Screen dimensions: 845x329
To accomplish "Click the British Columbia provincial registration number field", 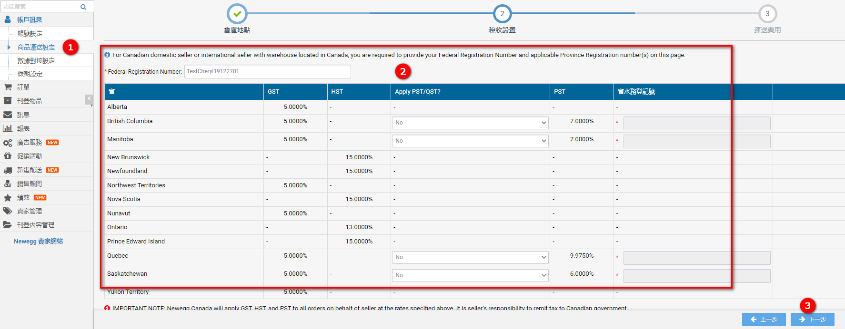I will coord(697,123).
